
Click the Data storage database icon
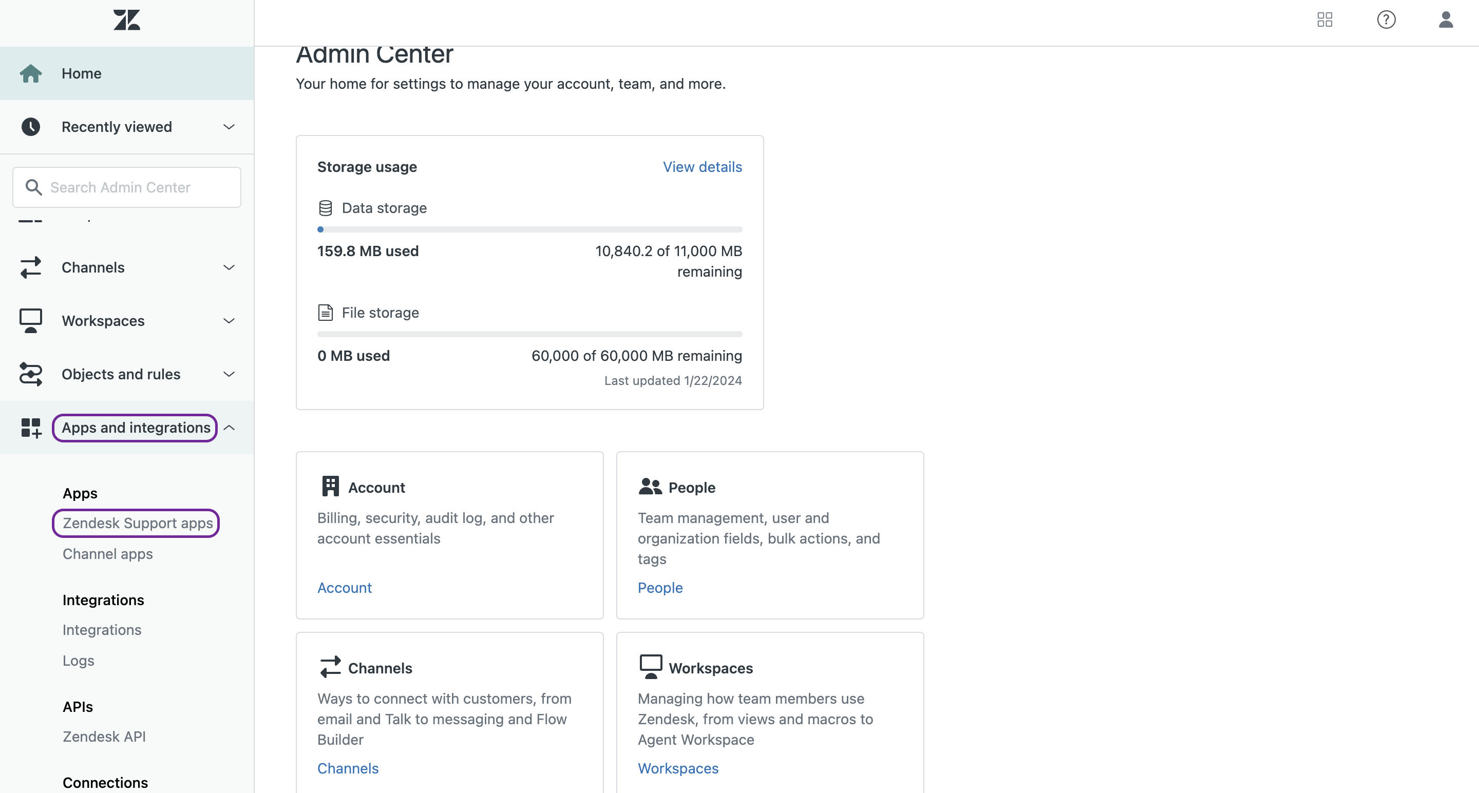(x=326, y=208)
